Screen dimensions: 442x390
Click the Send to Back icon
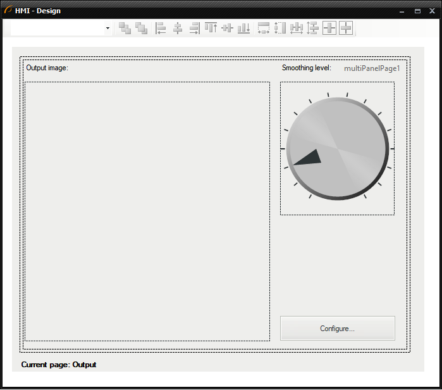[x=141, y=28]
